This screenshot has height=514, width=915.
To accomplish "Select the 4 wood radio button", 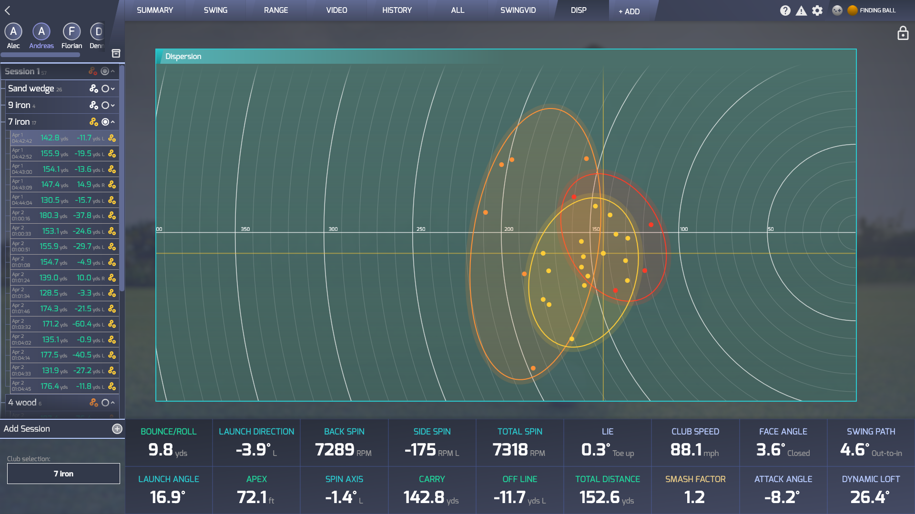I will [x=105, y=403].
